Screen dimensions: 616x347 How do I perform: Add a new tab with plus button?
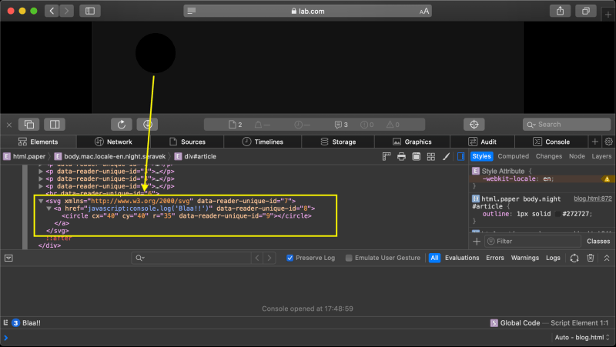coord(608,15)
